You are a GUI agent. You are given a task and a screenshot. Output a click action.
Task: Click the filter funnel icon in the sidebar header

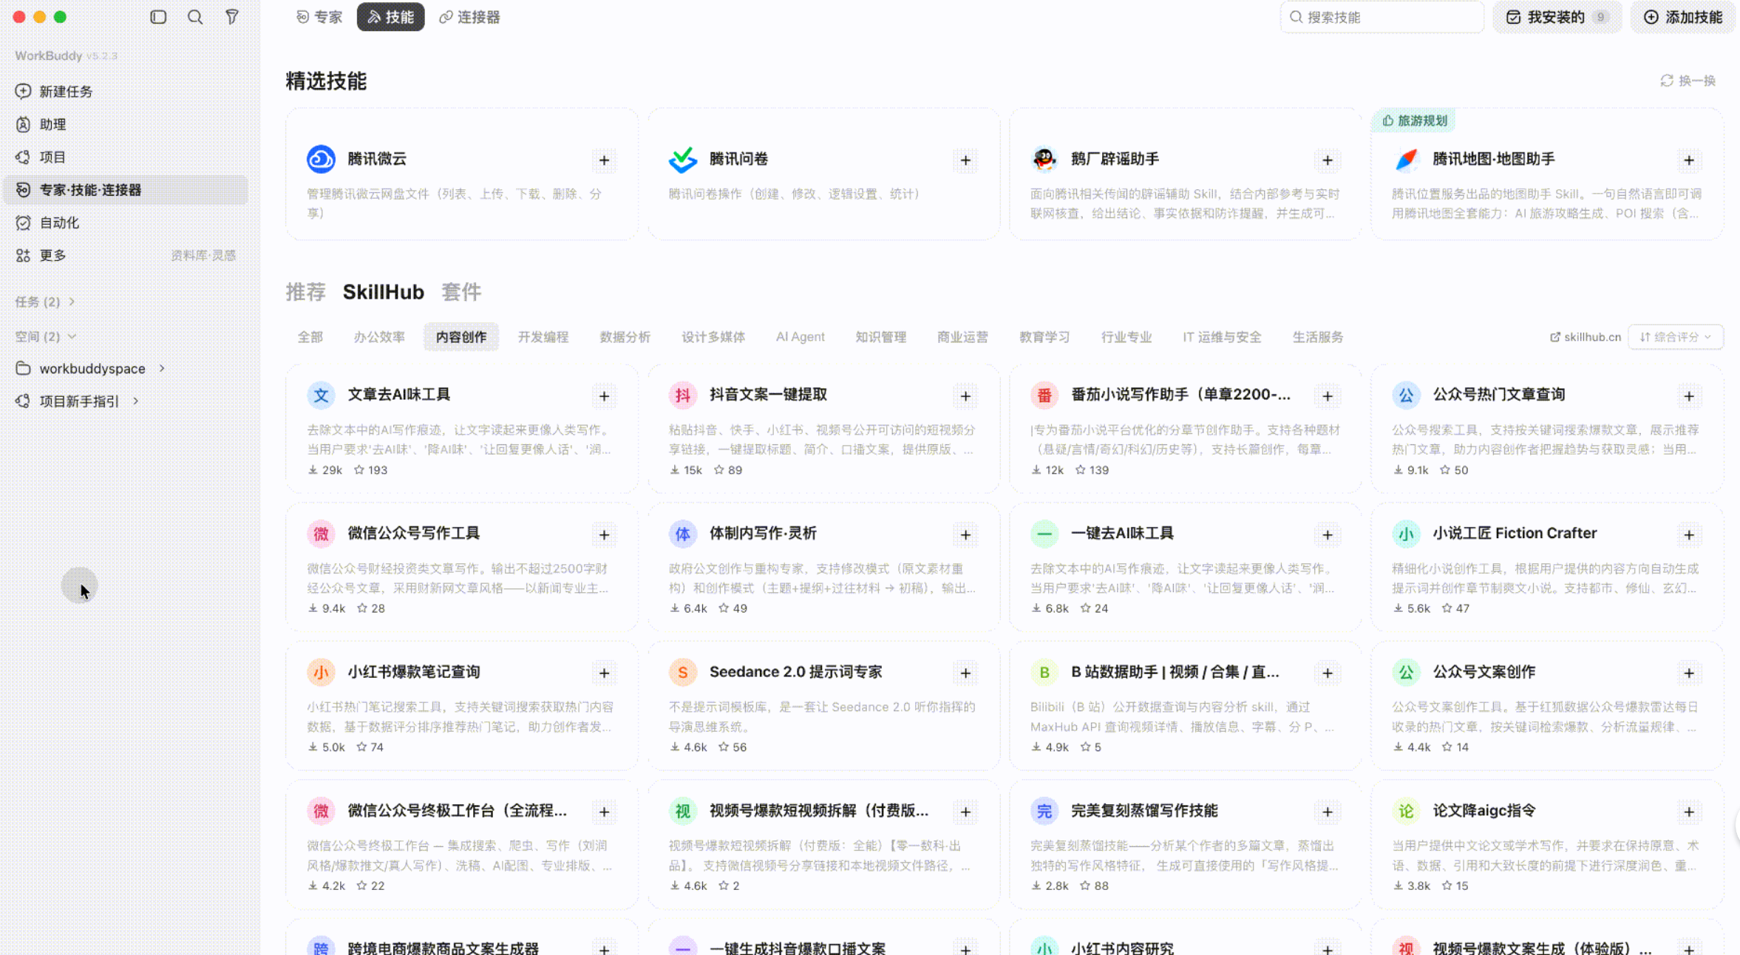pyautogui.click(x=232, y=17)
